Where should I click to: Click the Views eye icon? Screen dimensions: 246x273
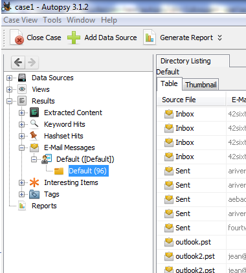click(22, 89)
